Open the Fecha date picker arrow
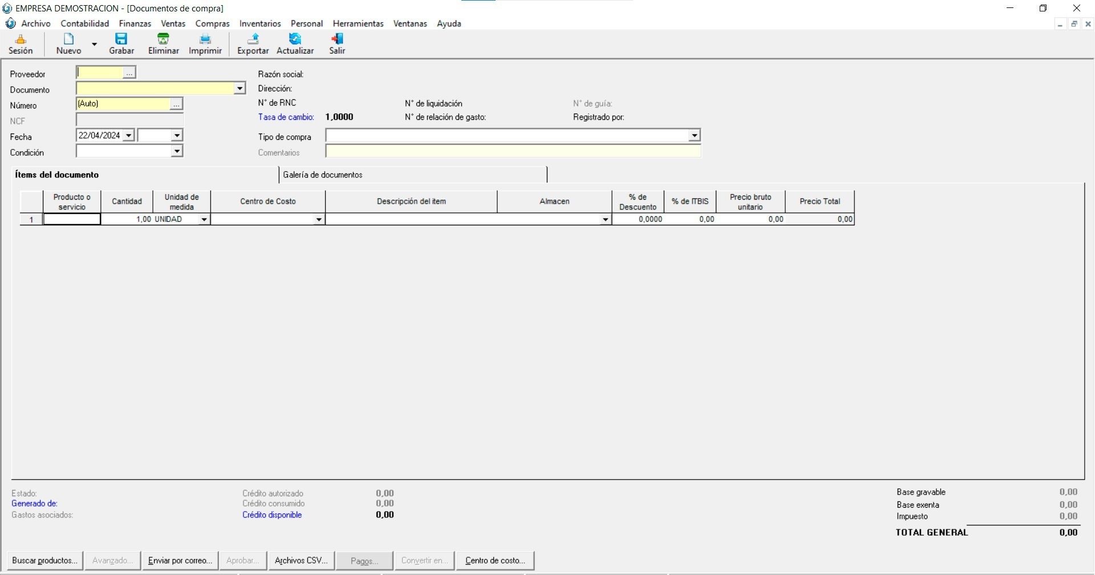 point(128,136)
